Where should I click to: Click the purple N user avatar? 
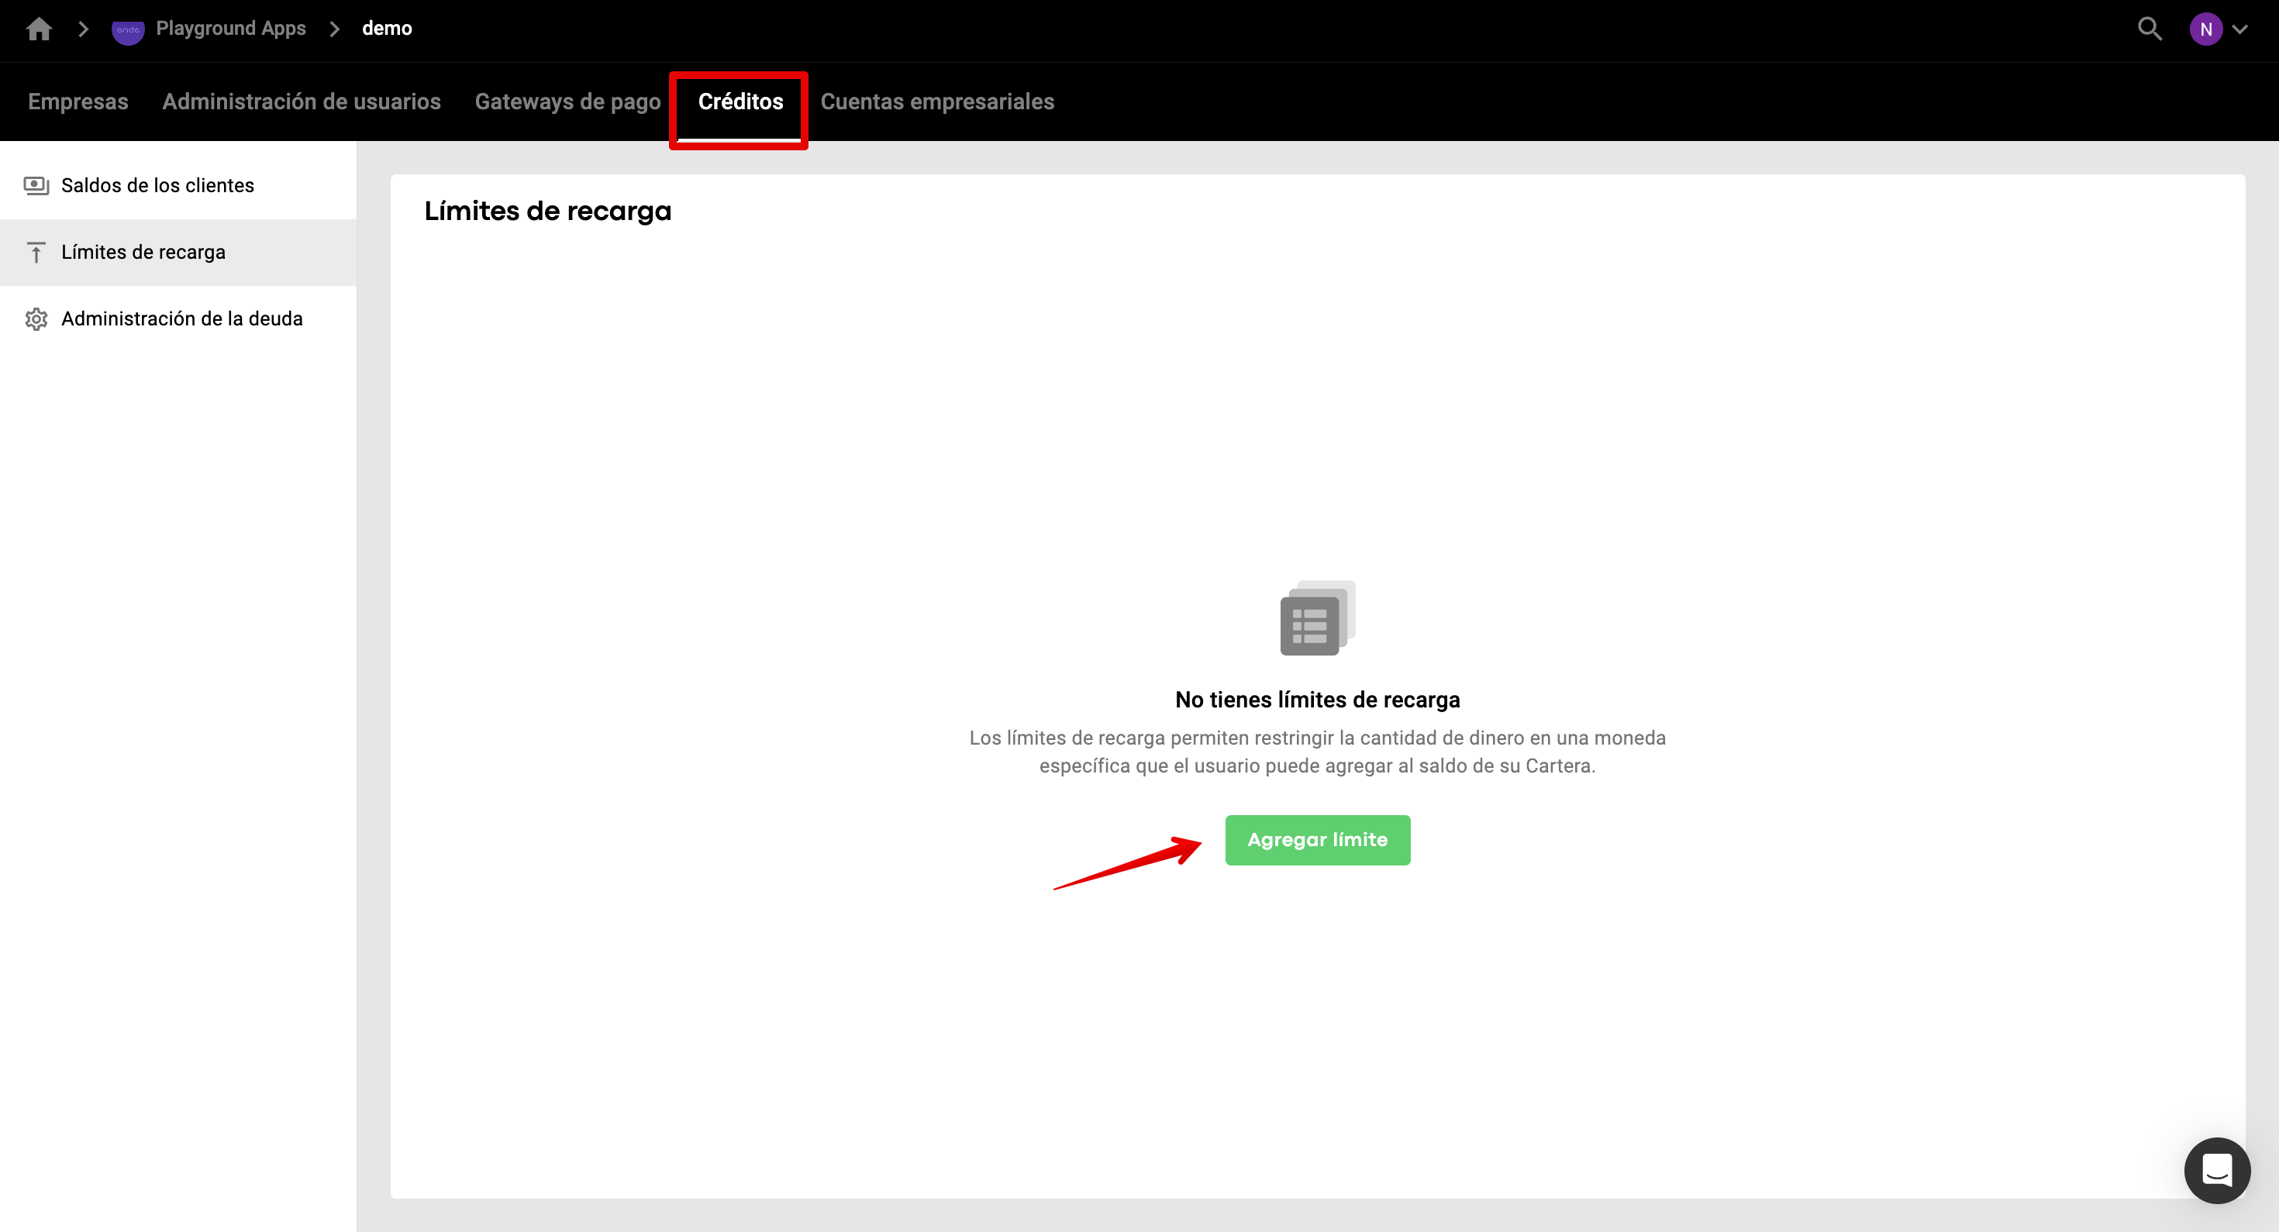[x=2205, y=29]
